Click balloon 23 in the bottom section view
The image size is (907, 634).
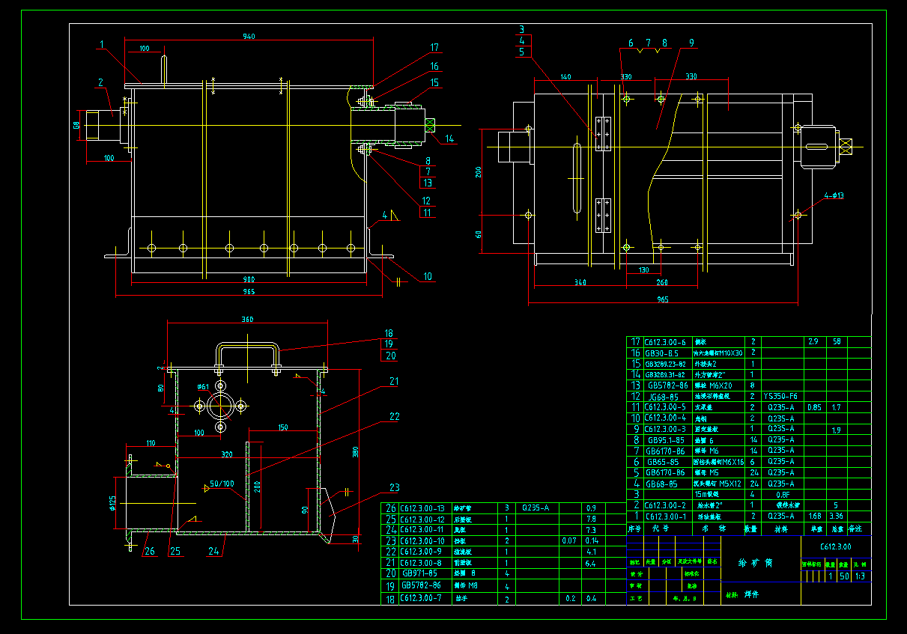pyautogui.click(x=393, y=487)
